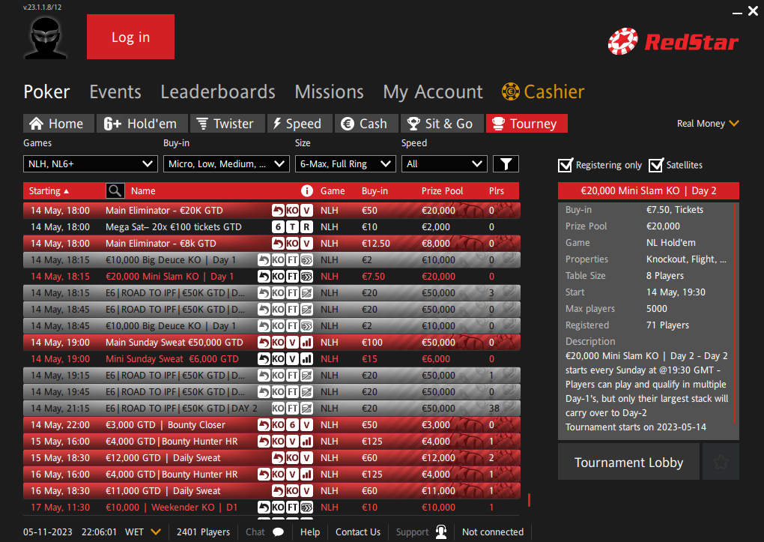Image resolution: width=764 pixels, height=542 pixels.
Task: Open the Leaderboards menu
Action: point(218,91)
